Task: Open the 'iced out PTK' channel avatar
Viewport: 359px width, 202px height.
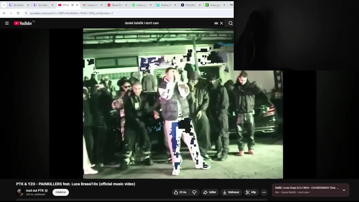Action: (x=20, y=192)
